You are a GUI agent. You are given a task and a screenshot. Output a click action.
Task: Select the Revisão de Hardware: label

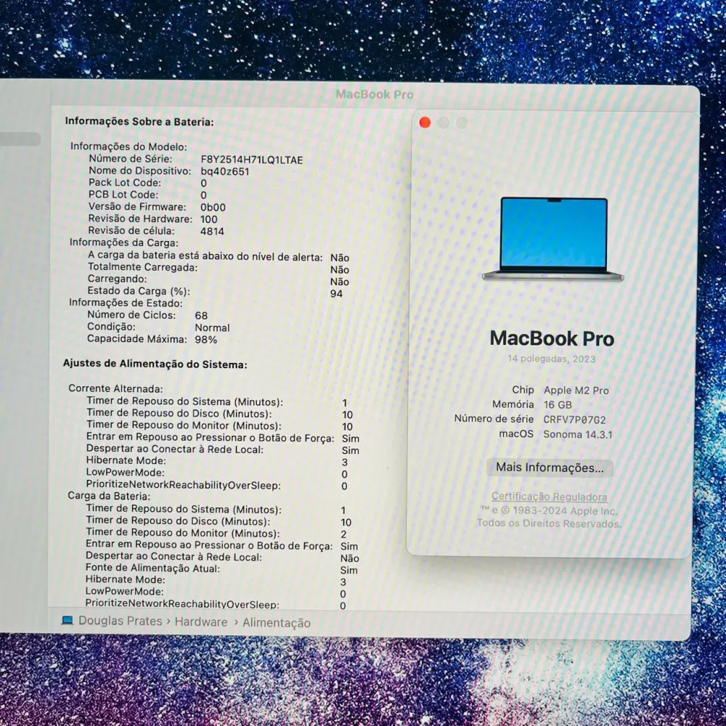click(x=140, y=219)
